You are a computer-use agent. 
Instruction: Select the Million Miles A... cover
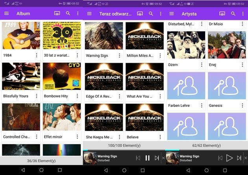pos(145,36)
